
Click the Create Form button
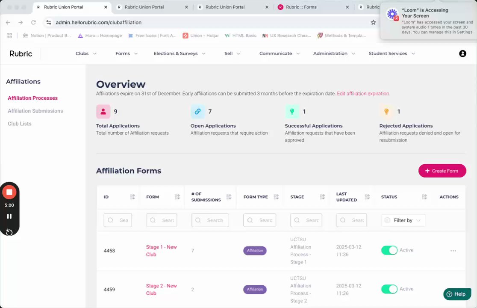tap(442, 171)
